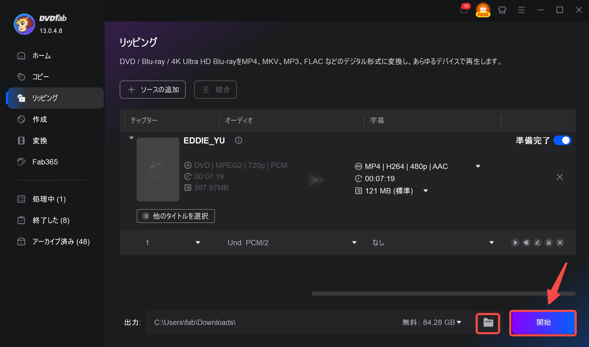
Task: Collapse the EDDIE_YU title expander arrow
Action: [x=131, y=138]
